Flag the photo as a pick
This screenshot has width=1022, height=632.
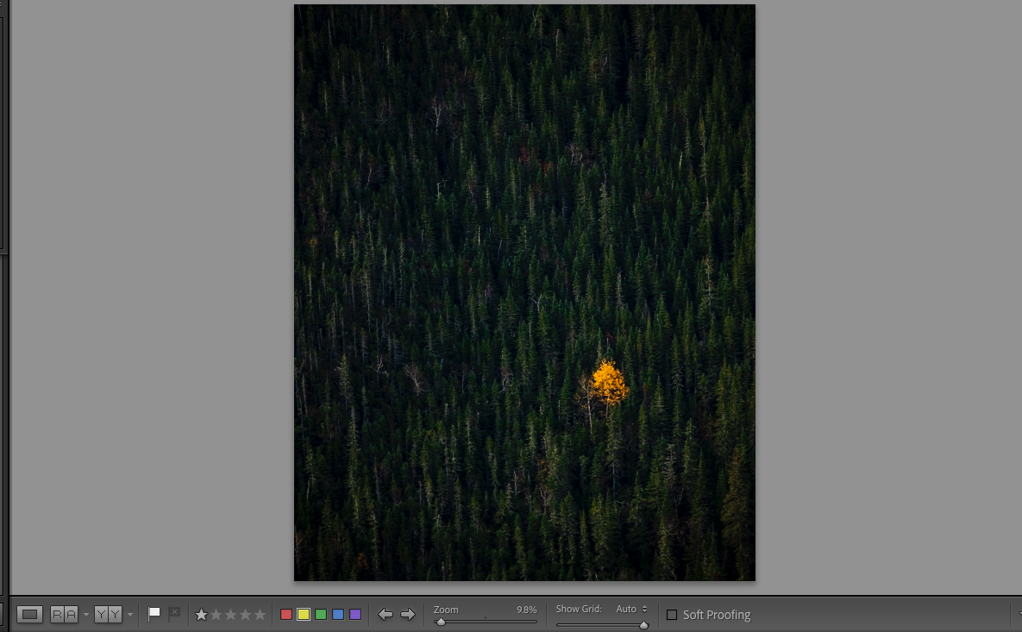[154, 613]
